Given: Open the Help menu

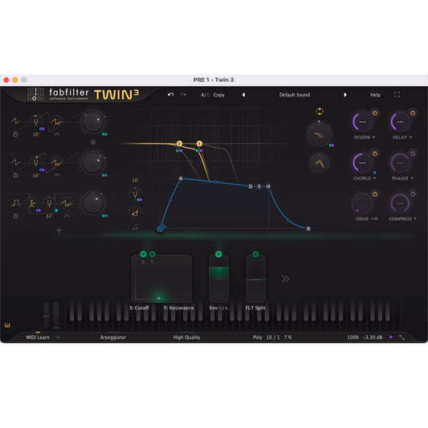Looking at the screenshot, I should coord(375,95).
